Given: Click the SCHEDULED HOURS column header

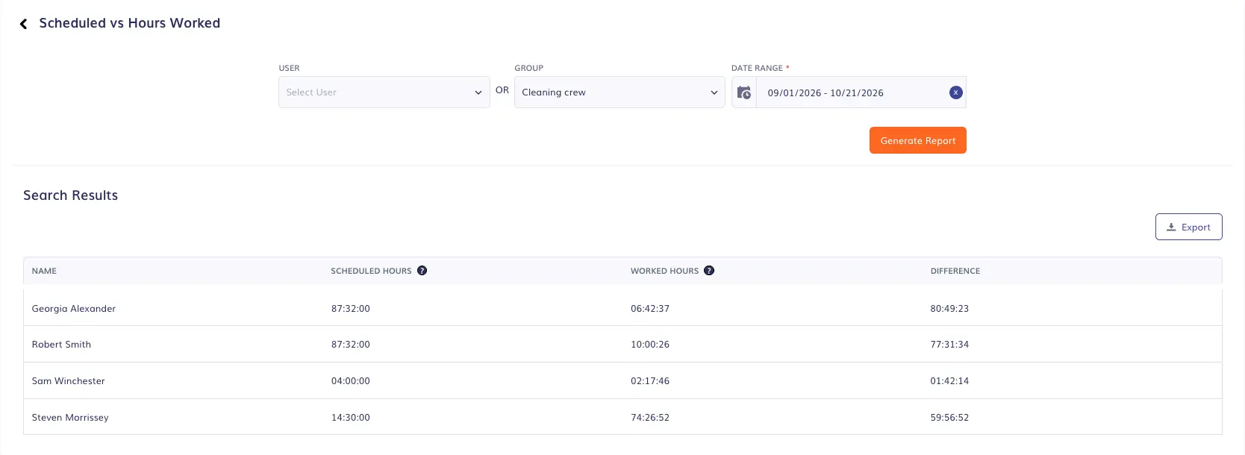Looking at the screenshot, I should pyautogui.click(x=371, y=271).
